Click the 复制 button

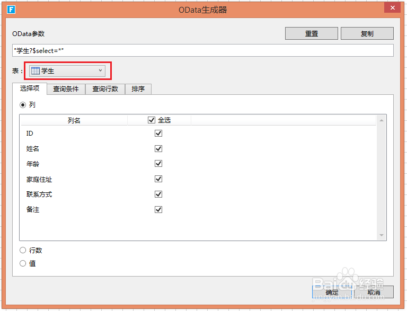coord(367,33)
